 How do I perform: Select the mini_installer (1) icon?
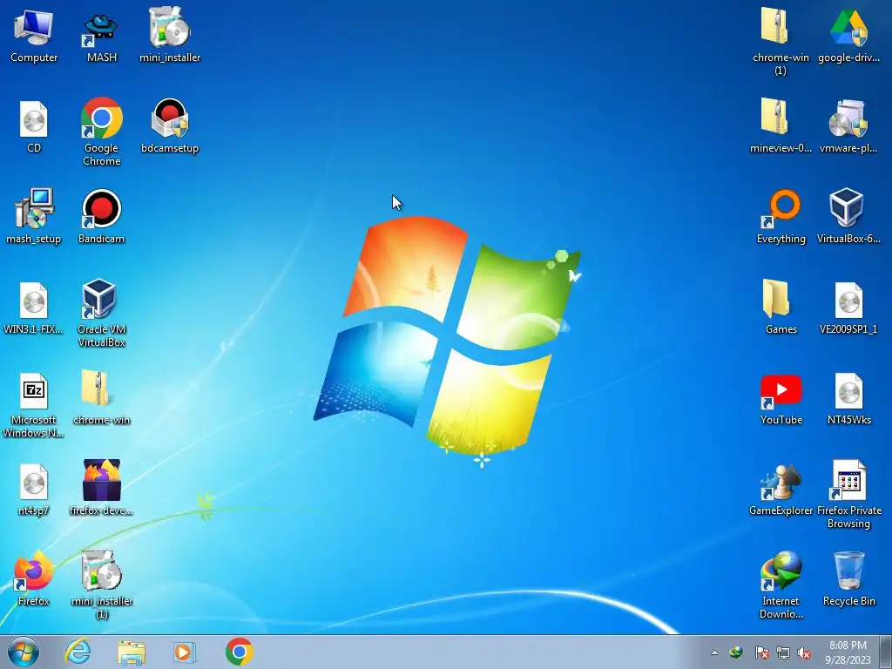(x=101, y=585)
